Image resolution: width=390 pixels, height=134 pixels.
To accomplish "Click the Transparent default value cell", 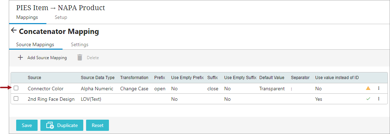I will 272,89.
